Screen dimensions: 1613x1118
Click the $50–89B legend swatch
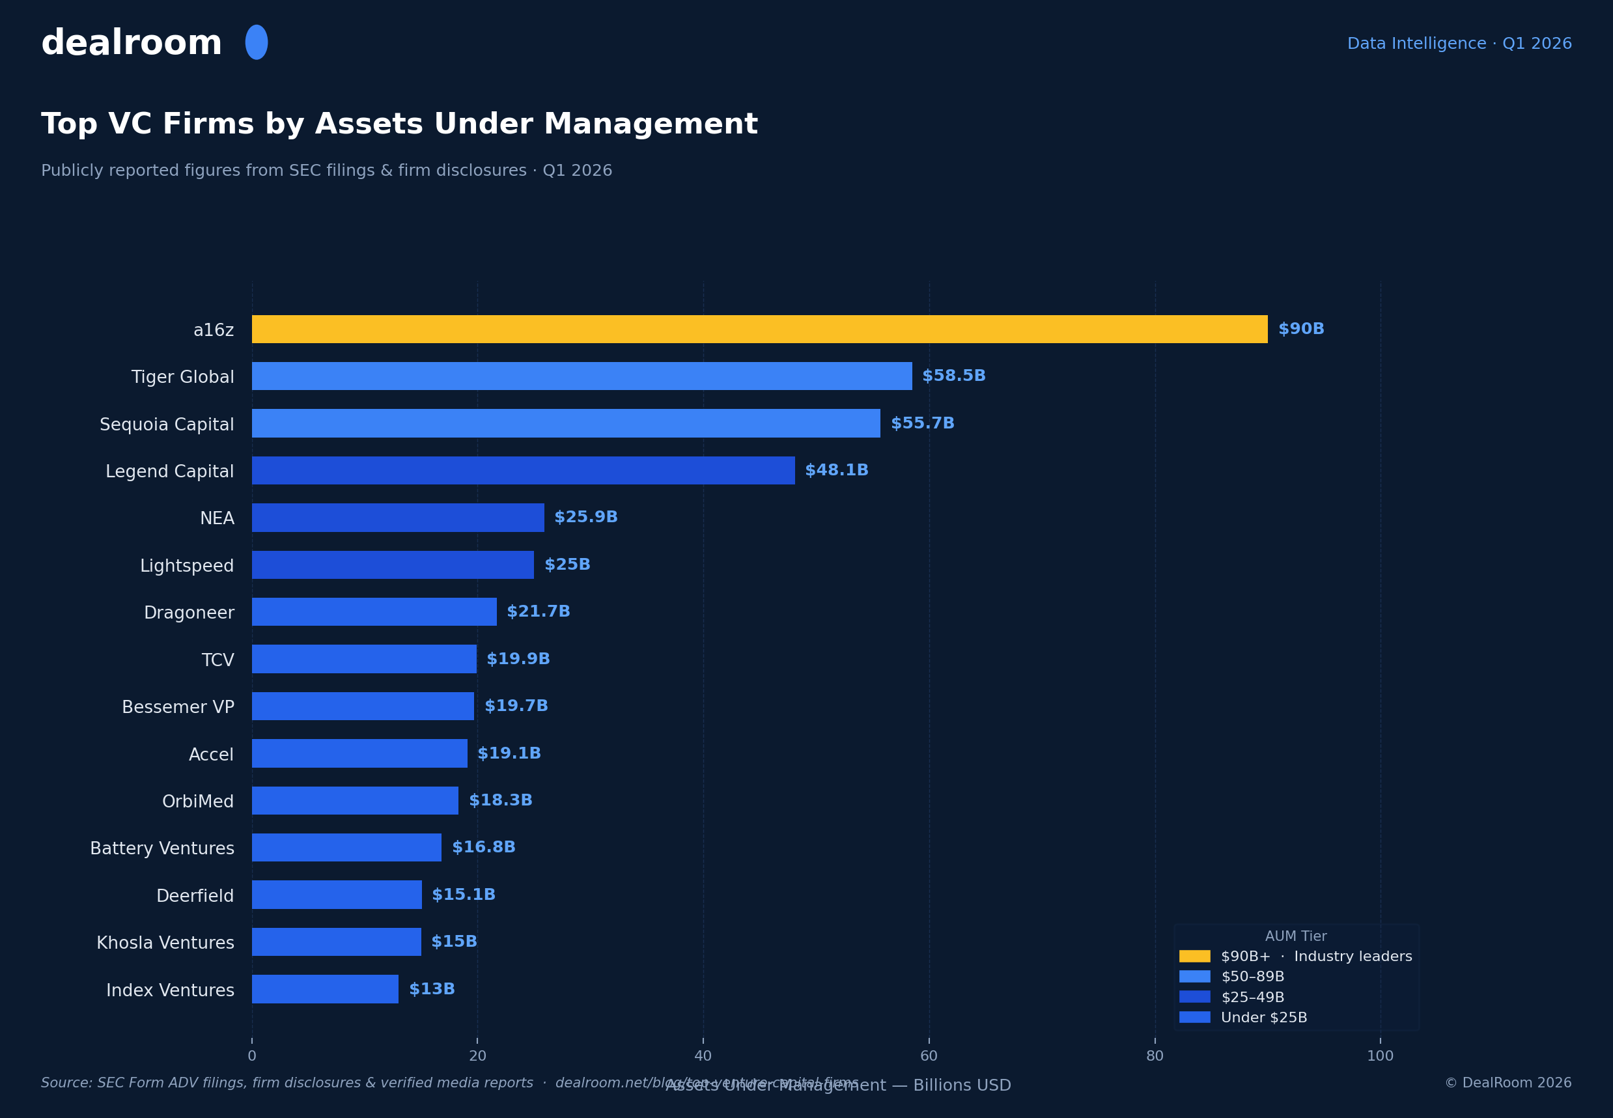point(1194,977)
